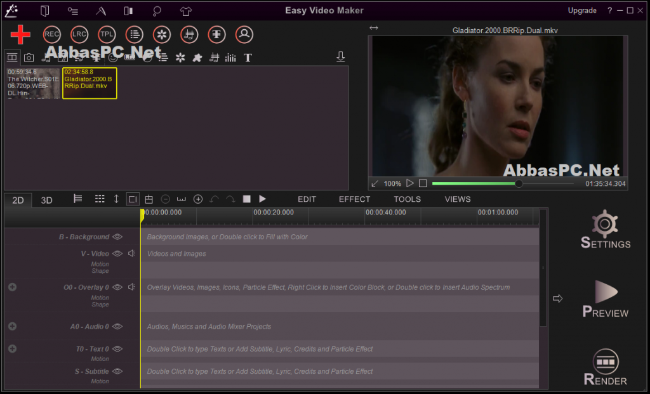Switch to the 2D tab
The height and width of the screenshot is (394, 650).
(18, 200)
